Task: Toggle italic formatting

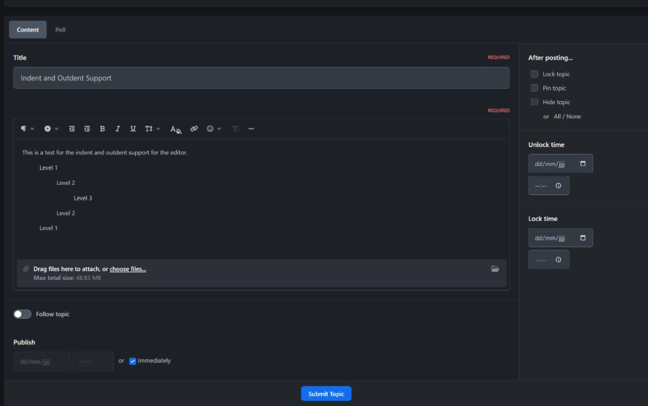Action: point(118,129)
